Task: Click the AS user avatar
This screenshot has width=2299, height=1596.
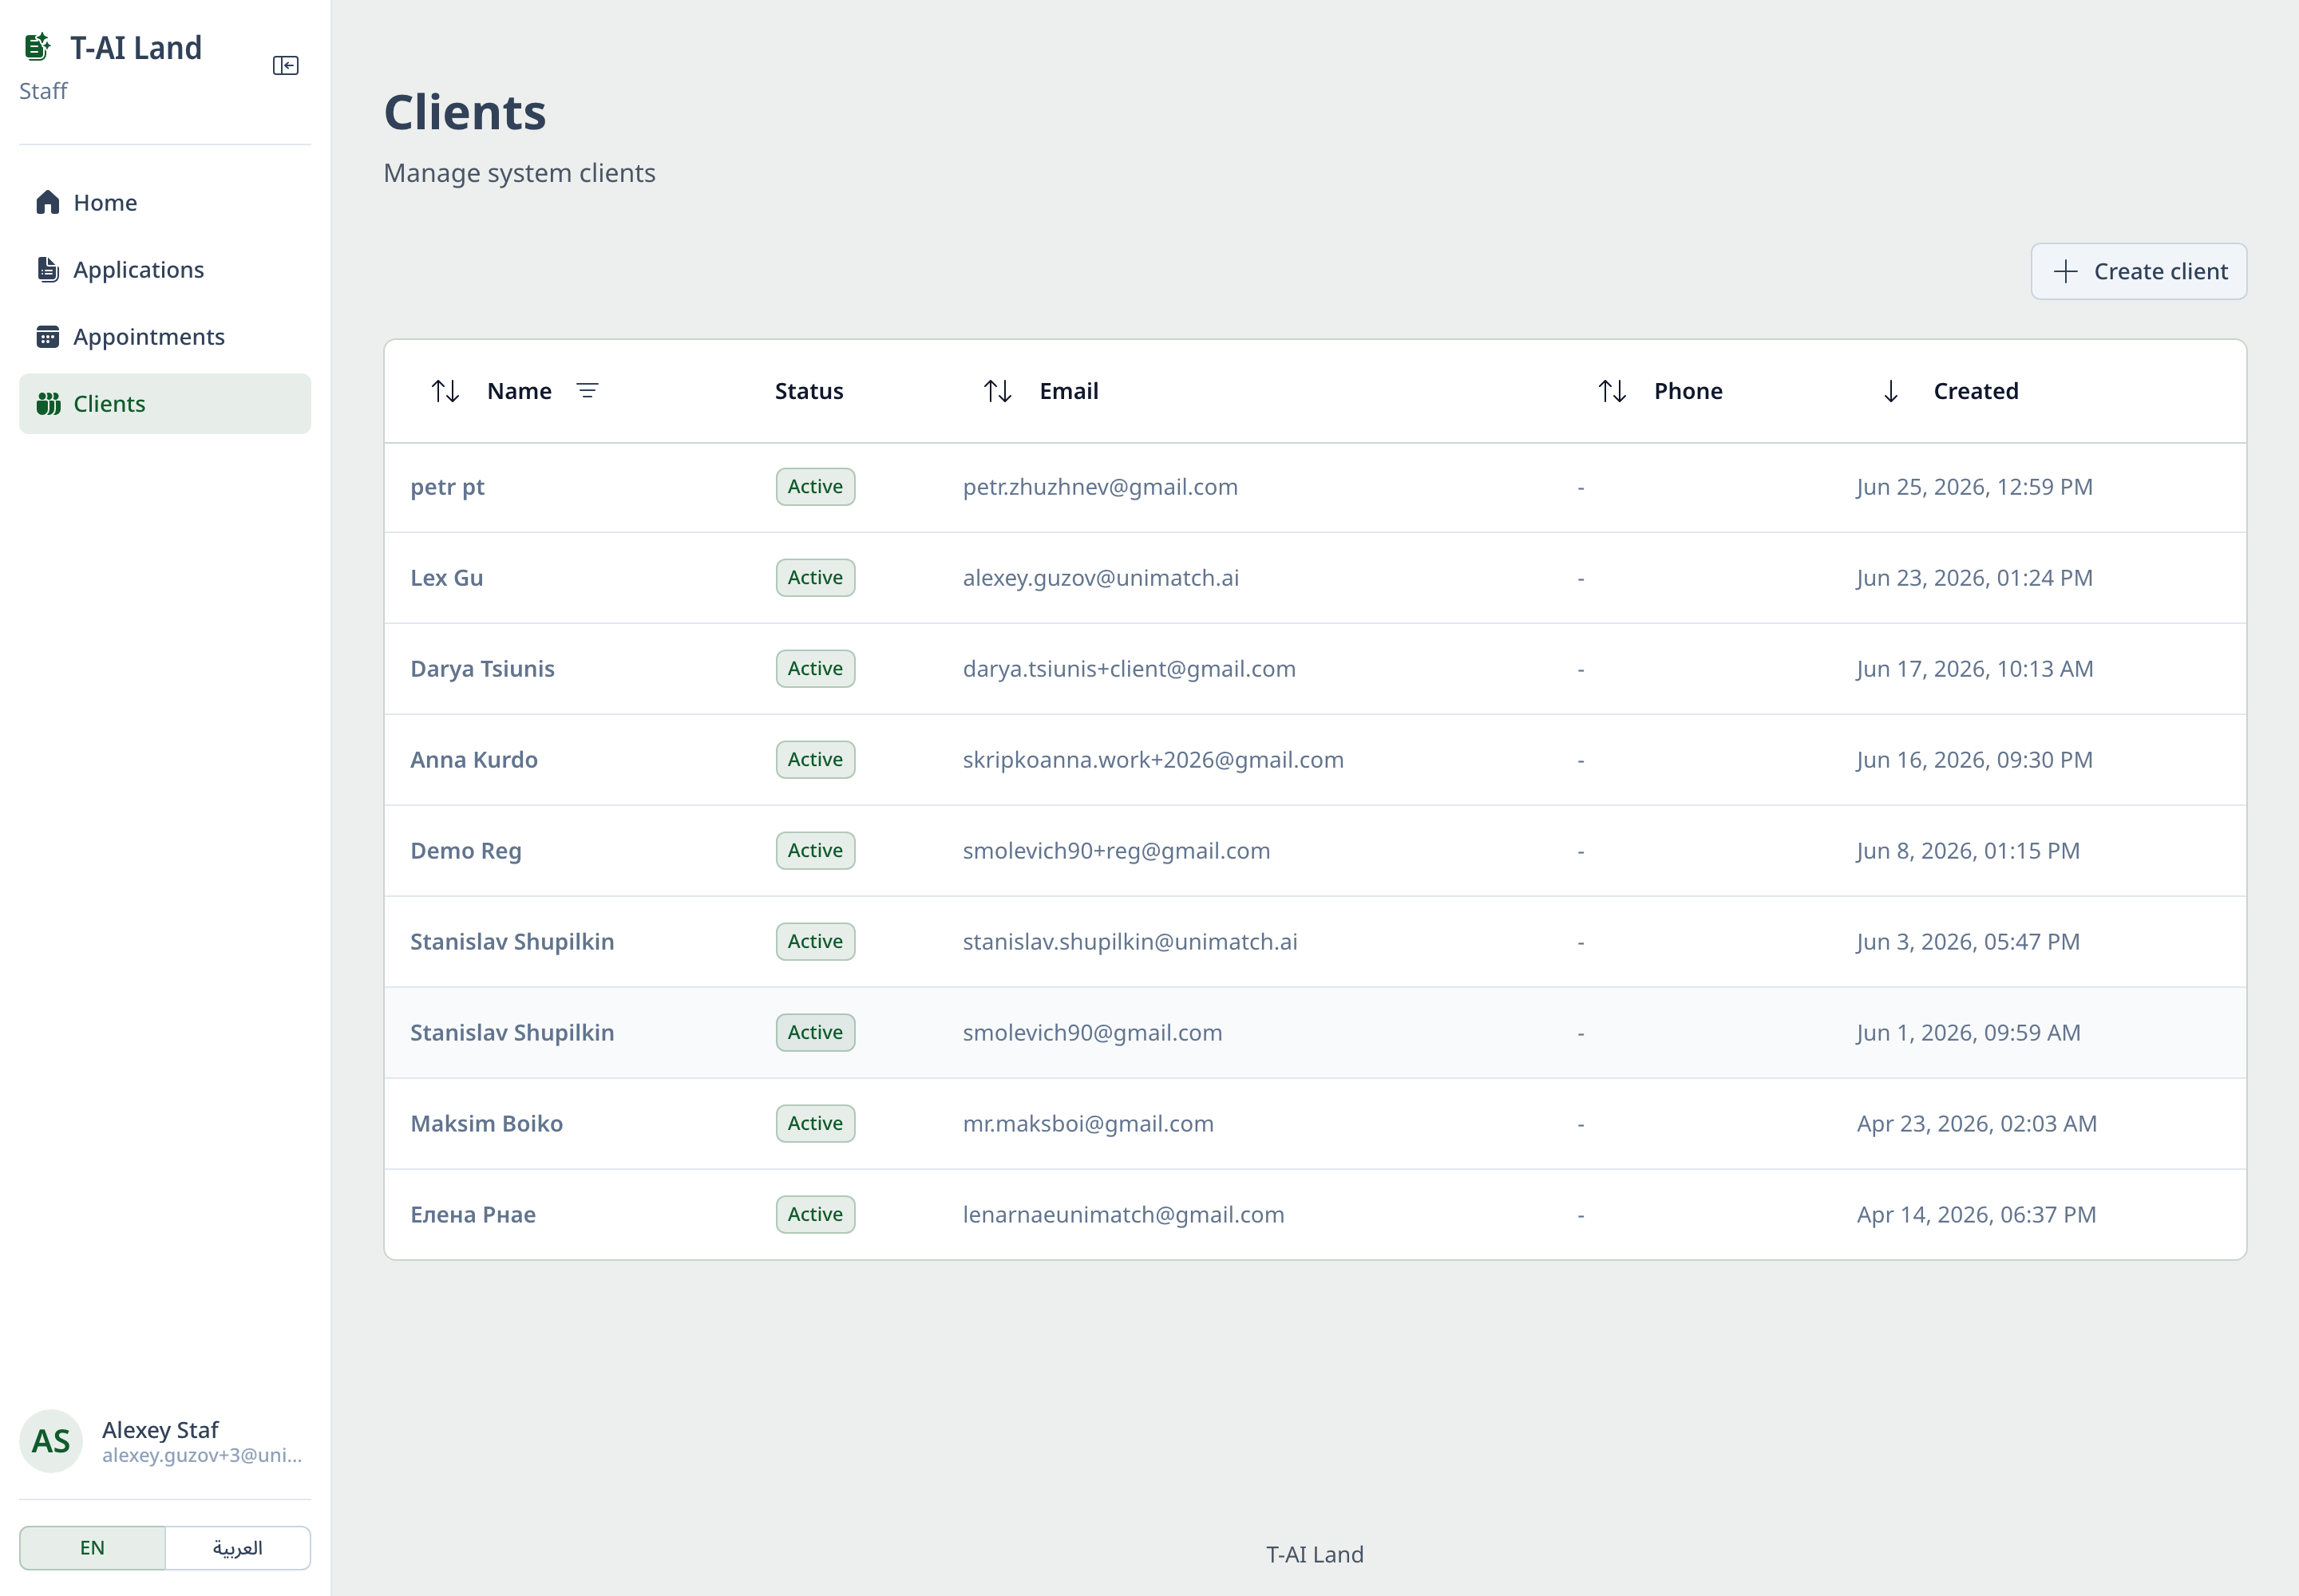Action: 51,1441
